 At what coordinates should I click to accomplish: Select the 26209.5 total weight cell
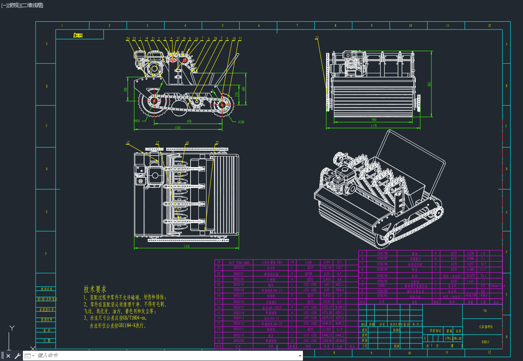click(340, 307)
